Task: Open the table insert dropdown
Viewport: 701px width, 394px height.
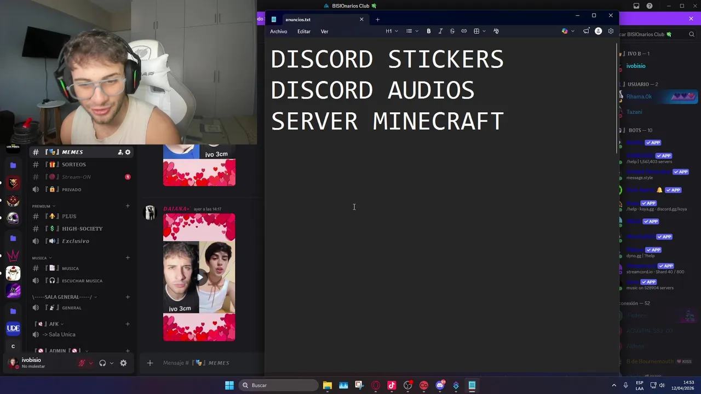Action: point(479,31)
